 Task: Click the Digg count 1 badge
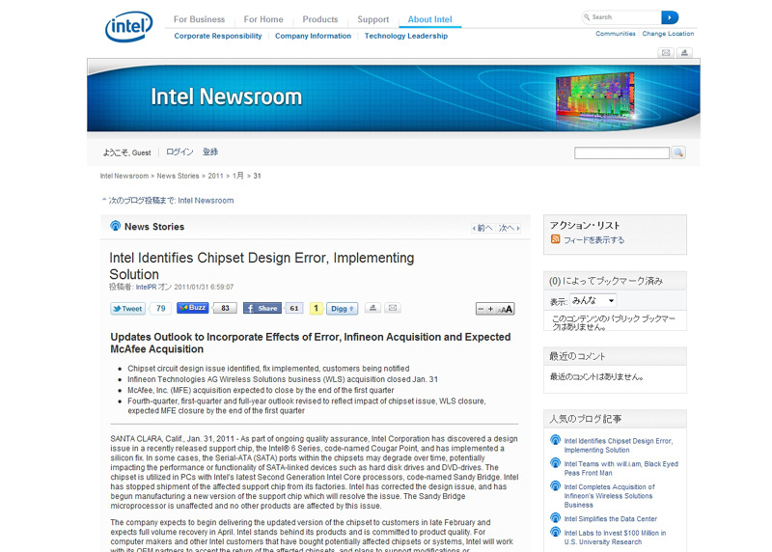[x=316, y=308]
